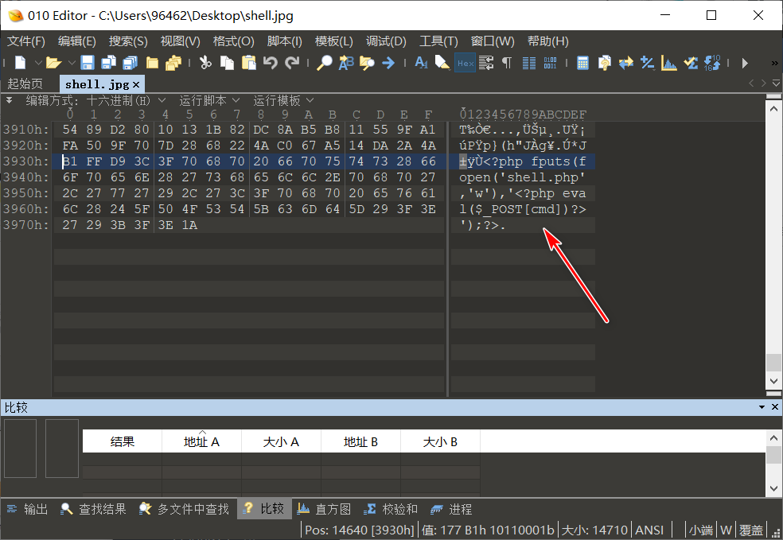Viewport: 783px width, 540px height.
Task: Click the Close All stacked folders icon
Action: click(173, 62)
